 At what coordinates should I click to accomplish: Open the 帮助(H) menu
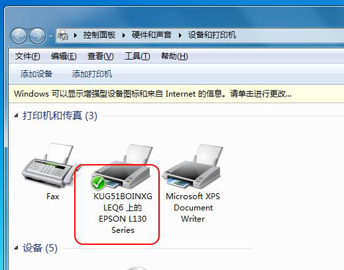coord(174,56)
